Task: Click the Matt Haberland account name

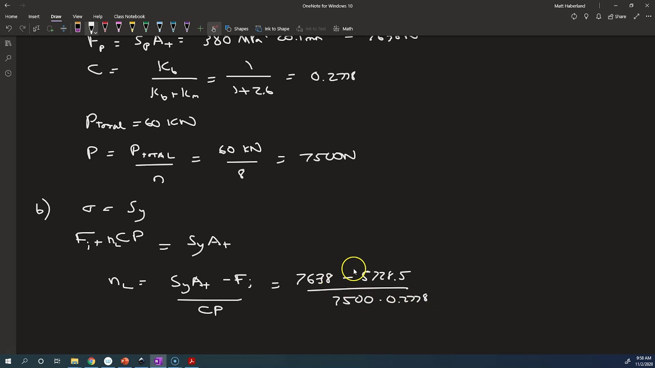Action: point(570,6)
